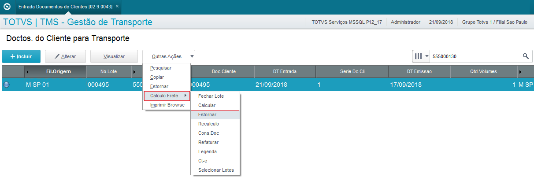Sort by Doc.Cliente column header
The width and height of the screenshot is (534, 177).
[x=223, y=71]
